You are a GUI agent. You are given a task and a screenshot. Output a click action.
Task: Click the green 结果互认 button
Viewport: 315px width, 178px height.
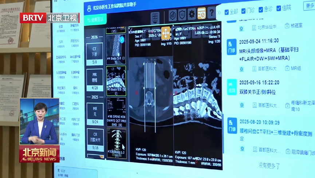pyautogui.click(x=95, y=20)
